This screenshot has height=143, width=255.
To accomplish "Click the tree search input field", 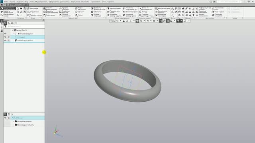I will point(25,27).
